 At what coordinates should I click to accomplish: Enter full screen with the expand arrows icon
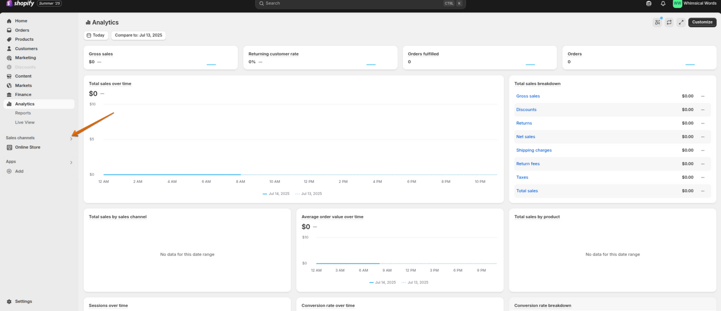click(681, 22)
